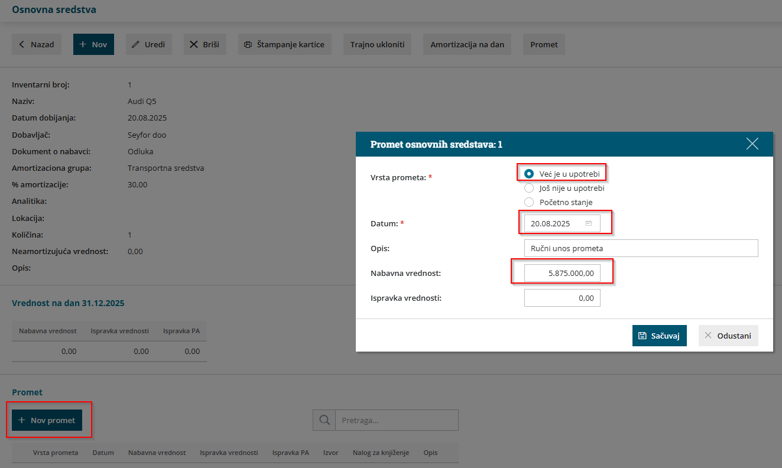Click the 'Odluka' document value
The width and height of the screenshot is (782, 468).
pyautogui.click(x=141, y=151)
